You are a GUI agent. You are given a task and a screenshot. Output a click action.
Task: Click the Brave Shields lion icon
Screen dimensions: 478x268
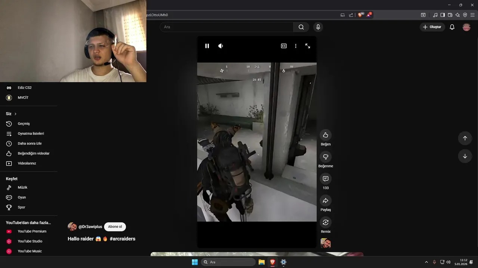pyautogui.click(x=360, y=15)
